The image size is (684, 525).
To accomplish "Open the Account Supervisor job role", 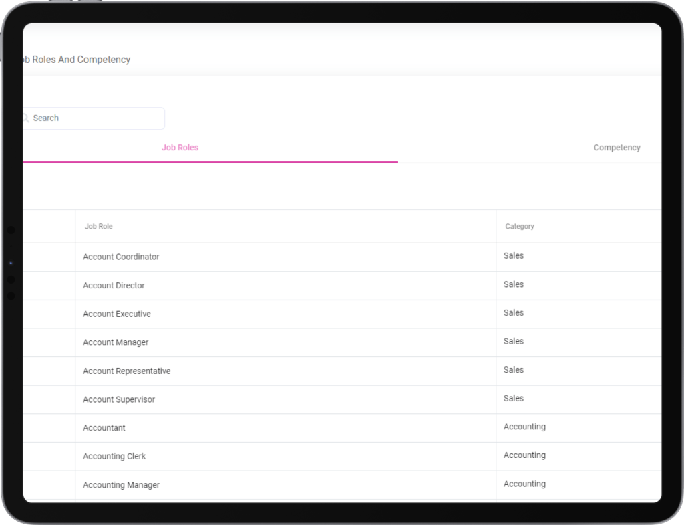I will pyautogui.click(x=119, y=400).
